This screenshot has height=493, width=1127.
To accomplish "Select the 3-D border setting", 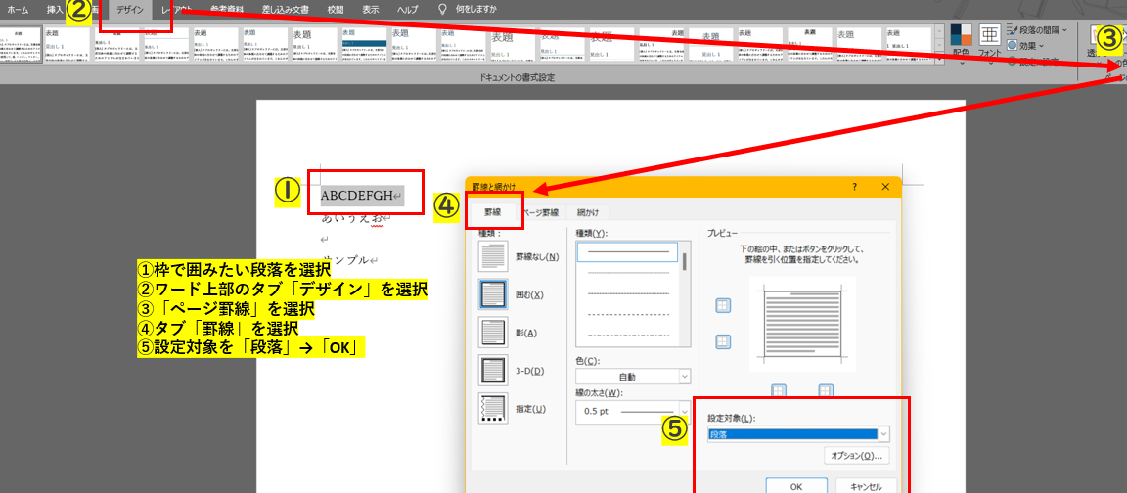I will coord(493,371).
